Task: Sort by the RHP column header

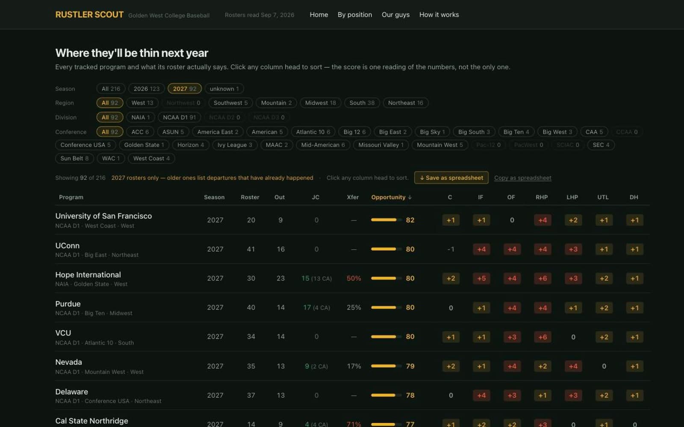Action: coord(542,197)
